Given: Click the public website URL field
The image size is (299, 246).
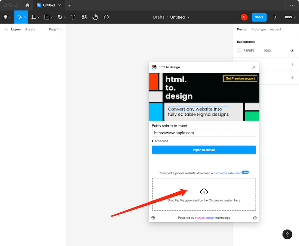Looking at the screenshot, I should coord(204,133).
